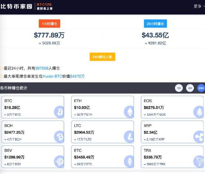Click the $2964.52万 LTC amount
Image resolution: width=205 pixels, height=174 pixels.
tap(84, 132)
